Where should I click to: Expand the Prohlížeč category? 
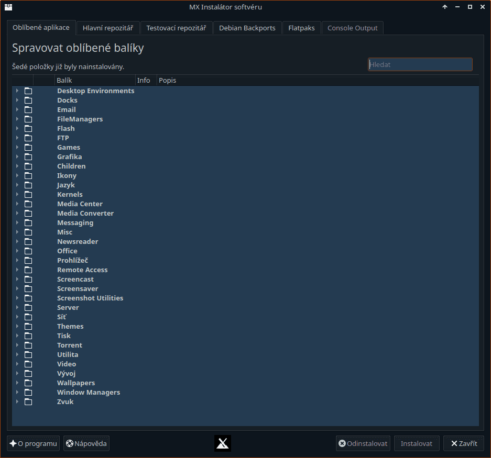pos(16,260)
